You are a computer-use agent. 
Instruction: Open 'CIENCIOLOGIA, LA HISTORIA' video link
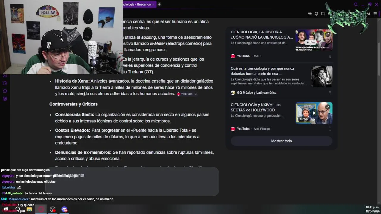click(262, 34)
